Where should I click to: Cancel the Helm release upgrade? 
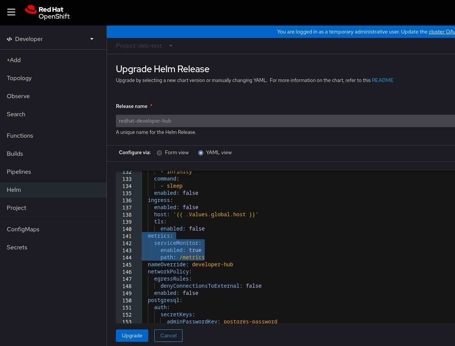pyautogui.click(x=168, y=335)
